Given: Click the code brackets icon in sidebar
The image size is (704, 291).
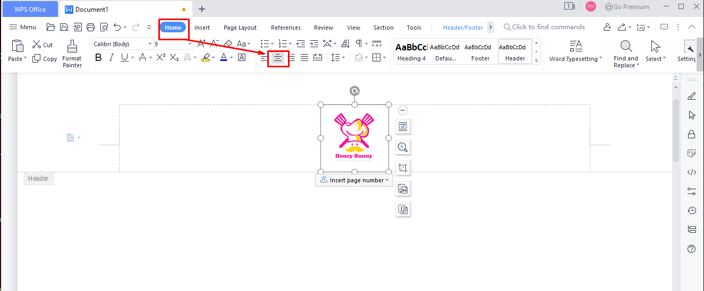Looking at the screenshot, I should point(692,172).
